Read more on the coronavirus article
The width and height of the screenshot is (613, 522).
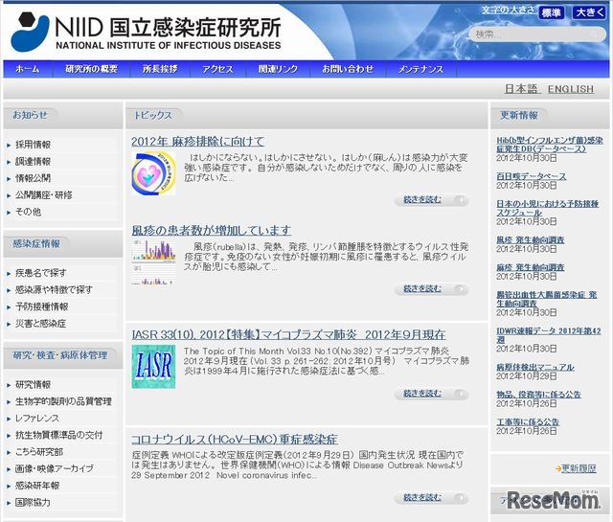click(431, 497)
